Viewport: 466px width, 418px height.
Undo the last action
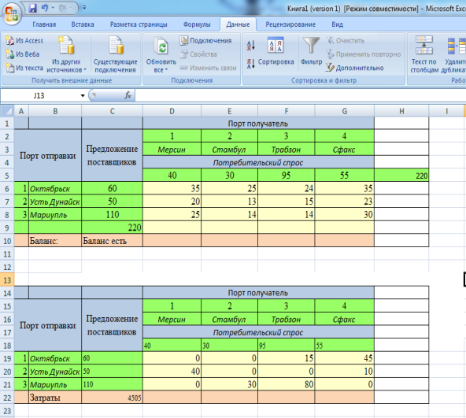tap(45, 8)
